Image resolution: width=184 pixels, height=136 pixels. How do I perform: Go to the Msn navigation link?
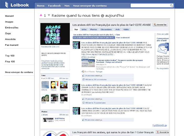[x=67, y=5]
